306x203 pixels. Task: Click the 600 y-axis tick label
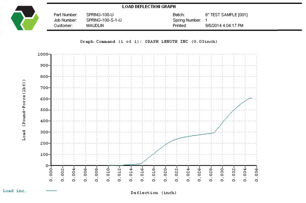44,99
